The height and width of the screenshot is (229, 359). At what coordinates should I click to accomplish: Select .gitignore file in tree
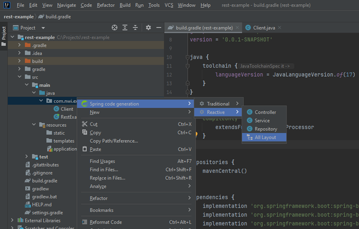(x=42, y=173)
